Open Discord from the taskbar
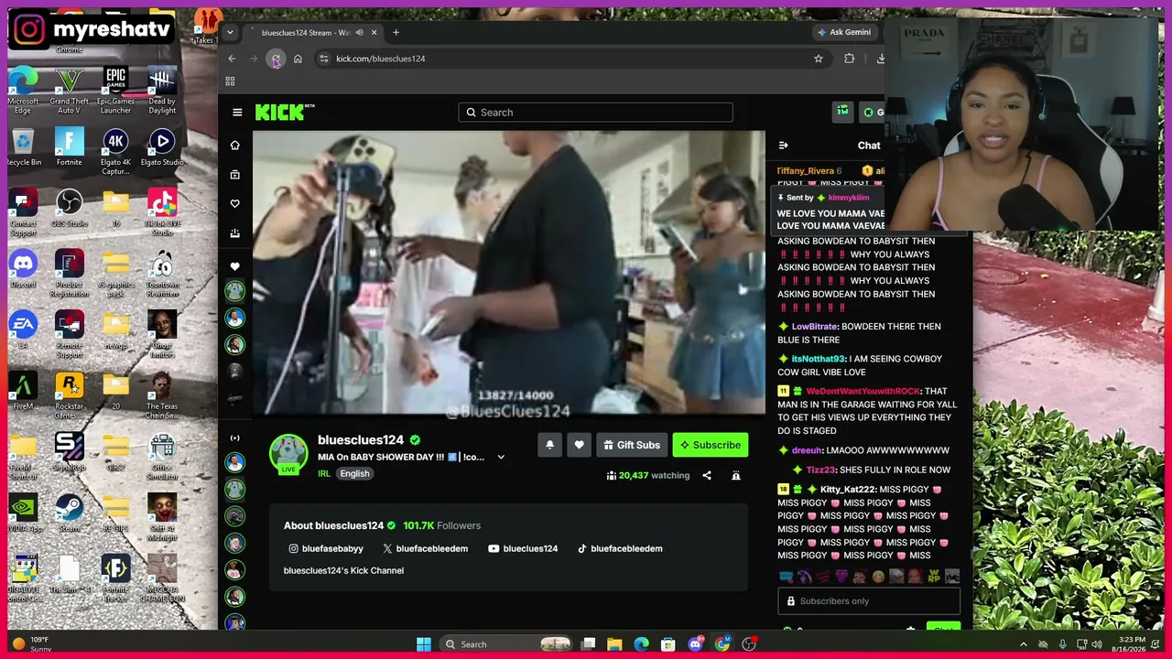 695,644
